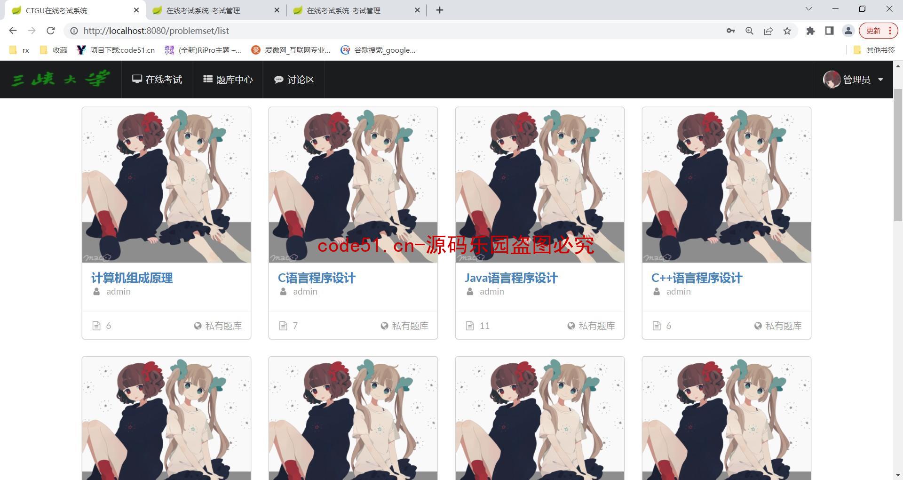This screenshot has height=480, width=903.
Task: Open the Chrome profile icon
Action: (x=848, y=31)
